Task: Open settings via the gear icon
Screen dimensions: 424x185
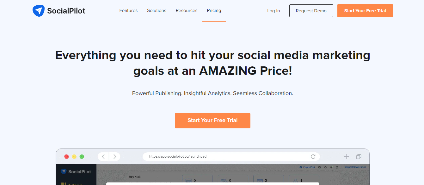Action: click(325, 167)
